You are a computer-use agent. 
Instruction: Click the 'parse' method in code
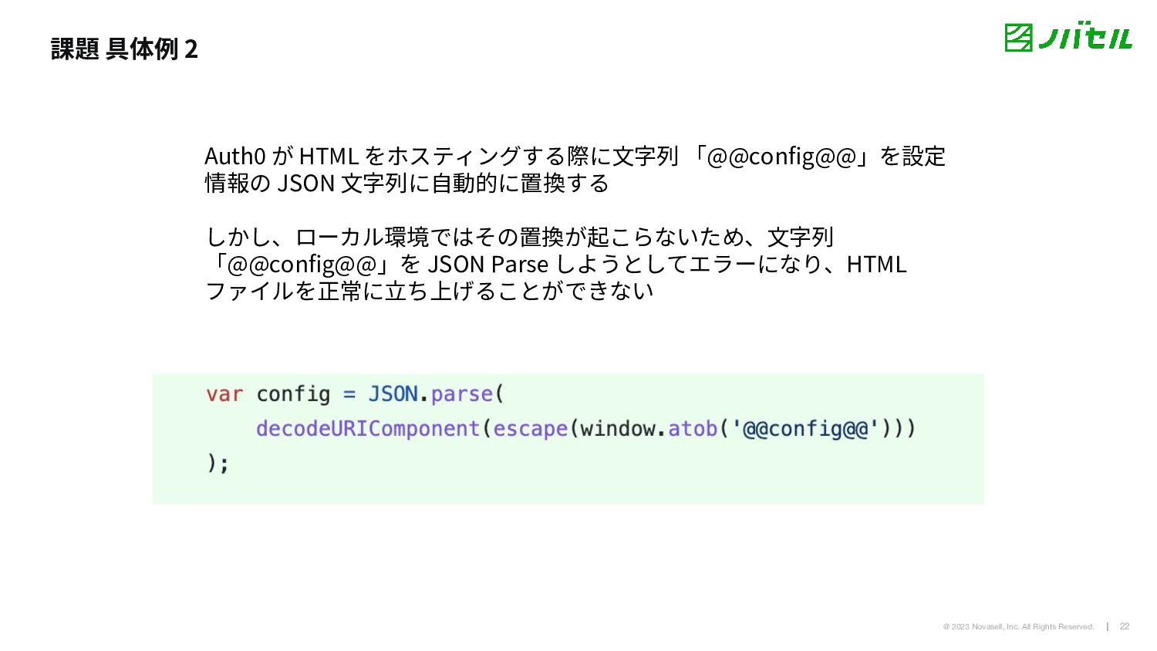coord(461,395)
